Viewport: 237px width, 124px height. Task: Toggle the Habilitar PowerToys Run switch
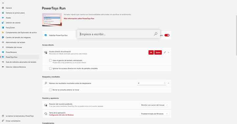tap(167, 35)
